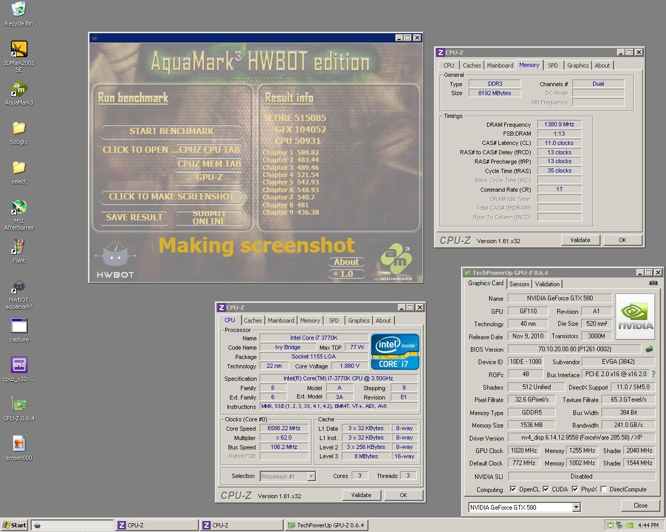Screen dimensions: 666x532
Task: Click Validate in CPU-Z CPU window
Action: click(x=361, y=495)
